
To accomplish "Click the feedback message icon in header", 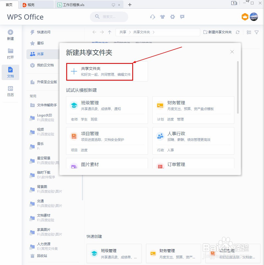I will (182, 17).
